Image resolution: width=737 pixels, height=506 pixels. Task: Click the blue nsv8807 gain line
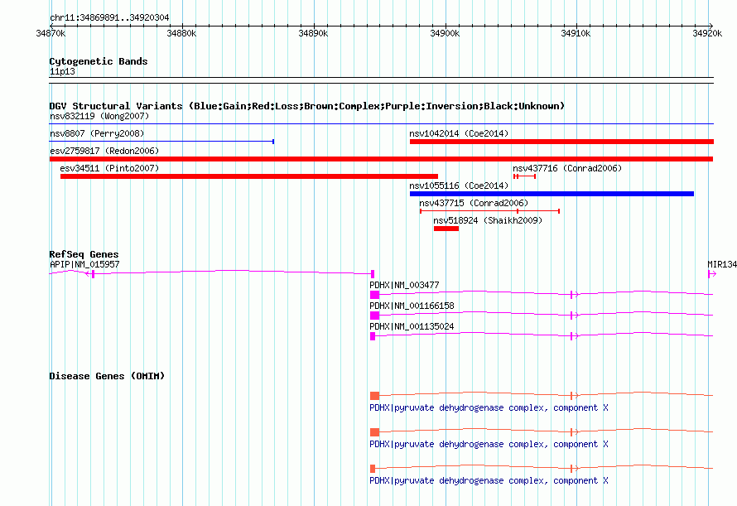pos(161,142)
